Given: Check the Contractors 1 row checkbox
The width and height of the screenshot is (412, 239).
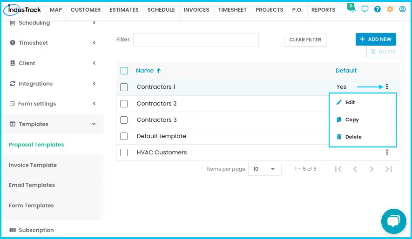Looking at the screenshot, I should 124,87.
